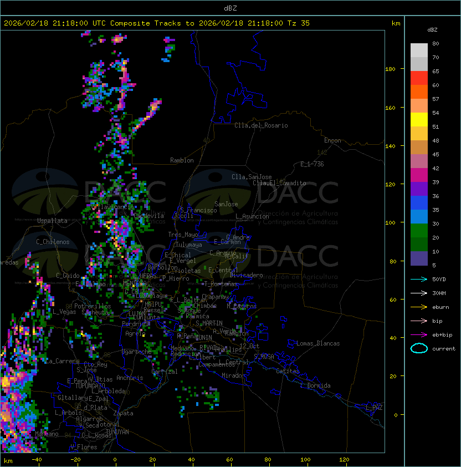Click the '-40' km tick on horizontal axis
This screenshot has height=467, width=461.
pos(37,459)
